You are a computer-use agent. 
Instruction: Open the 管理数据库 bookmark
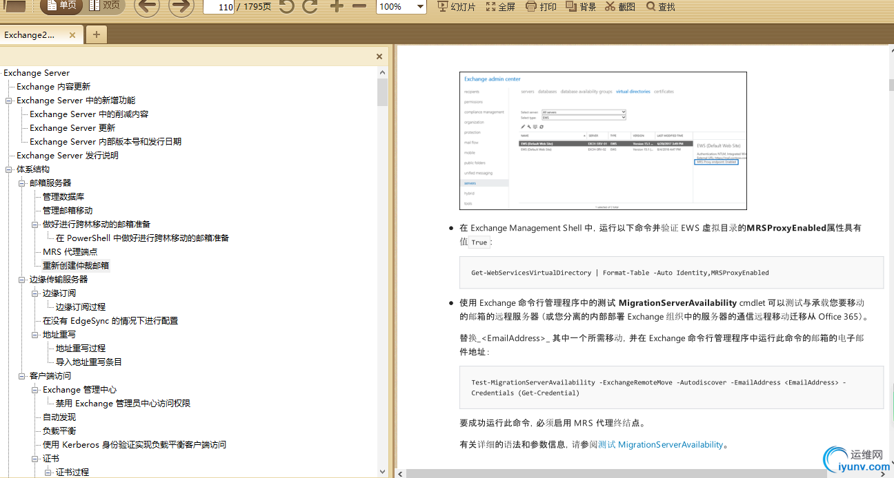63,197
